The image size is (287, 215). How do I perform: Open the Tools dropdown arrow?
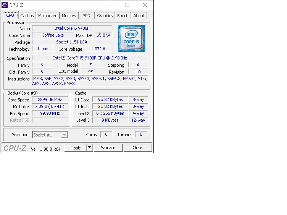90,148
